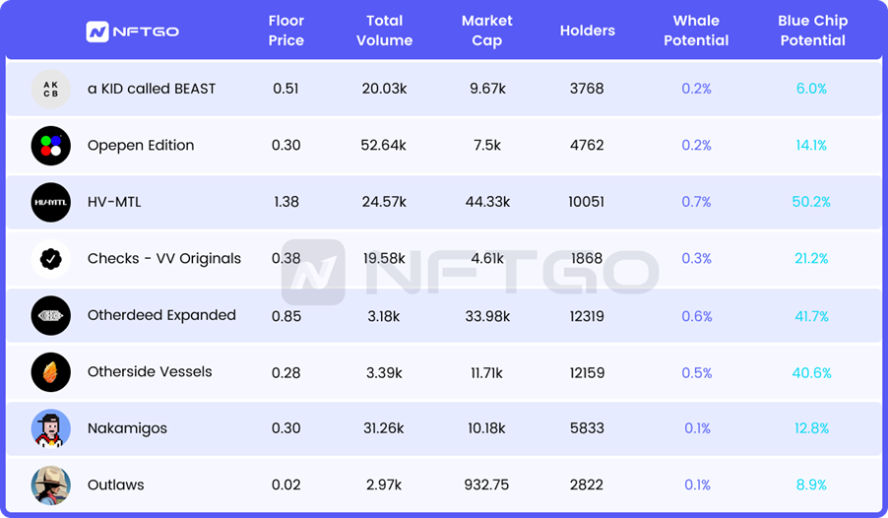Click the Outlaws cowboy avatar thumbnail
This screenshot has width=888, height=518.
click(x=51, y=485)
